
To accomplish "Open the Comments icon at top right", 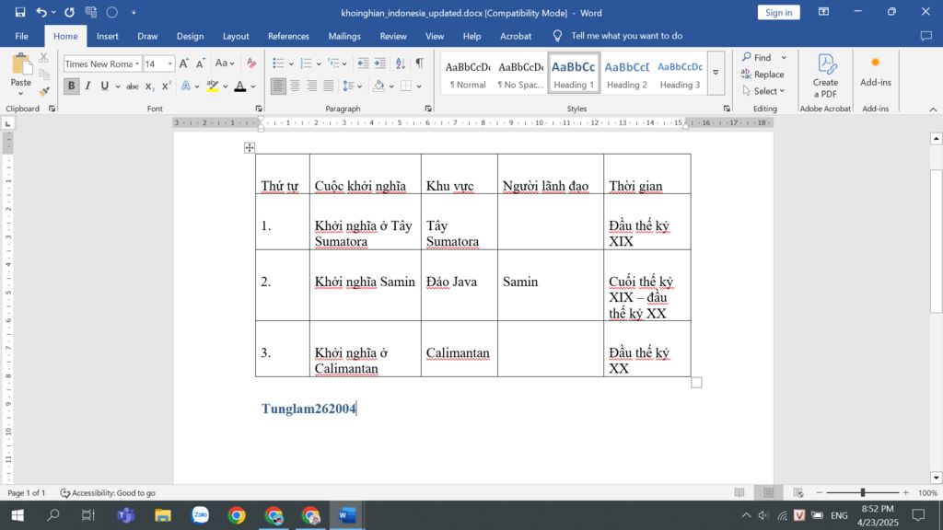I will [x=926, y=36].
